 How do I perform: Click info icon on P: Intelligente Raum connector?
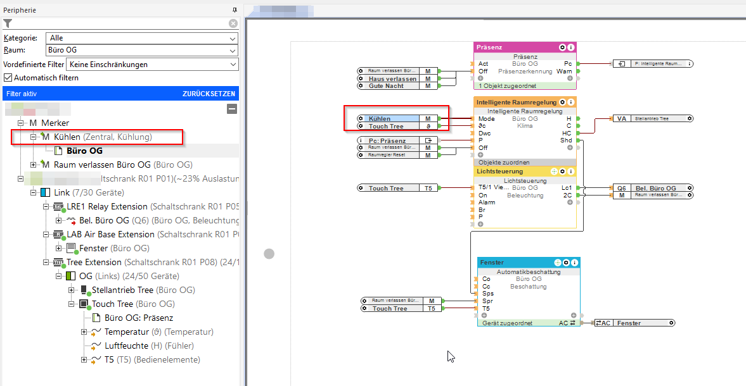690,64
